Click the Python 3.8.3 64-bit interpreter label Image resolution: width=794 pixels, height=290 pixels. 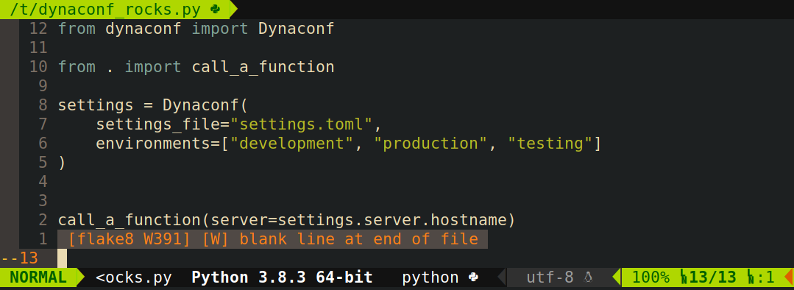pyautogui.click(x=282, y=277)
